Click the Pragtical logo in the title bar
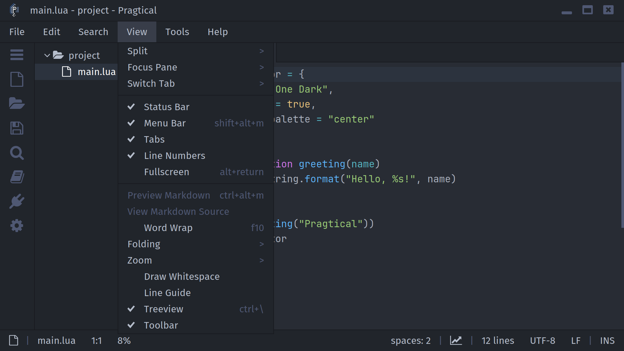This screenshot has height=351, width=624. pyautogui.click(x=14, y=10)
